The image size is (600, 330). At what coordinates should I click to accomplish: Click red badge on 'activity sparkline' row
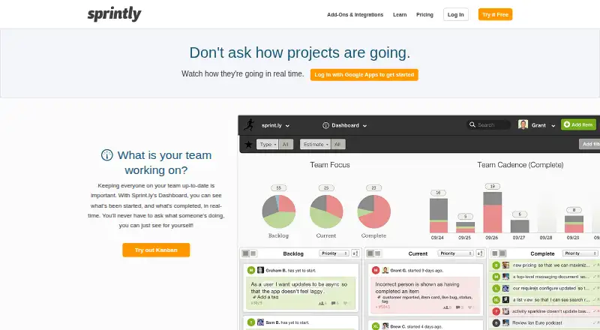pyautogui.click(x=496, y=311)
